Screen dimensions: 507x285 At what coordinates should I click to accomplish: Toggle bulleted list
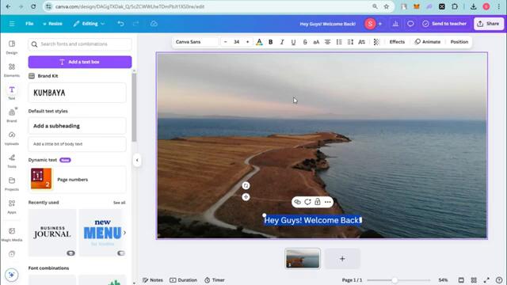pos(339,42)
